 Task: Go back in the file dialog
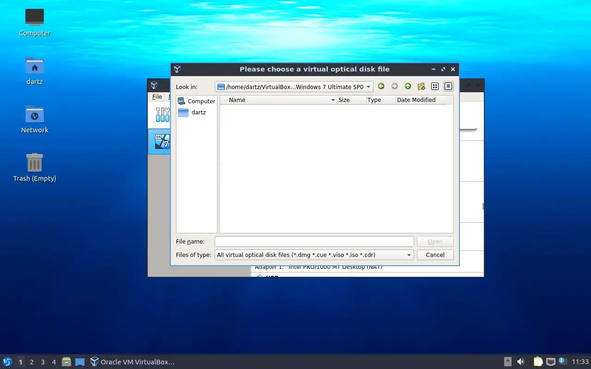[x=381, y=86]
